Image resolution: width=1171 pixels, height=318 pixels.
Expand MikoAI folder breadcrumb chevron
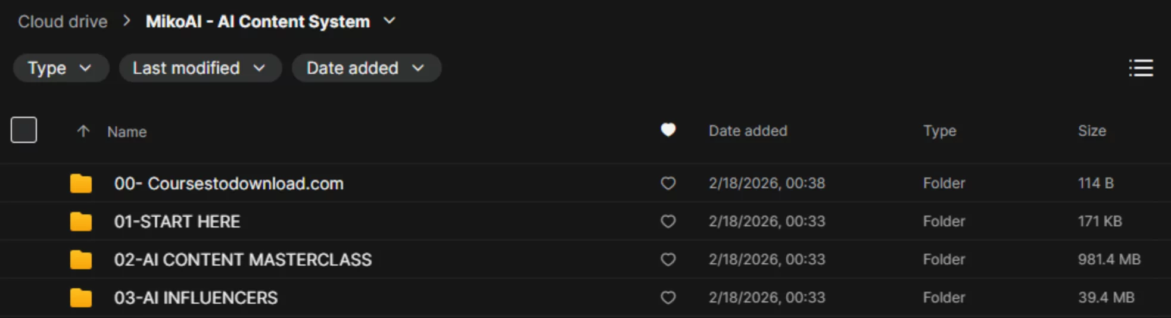pos(390,21)
